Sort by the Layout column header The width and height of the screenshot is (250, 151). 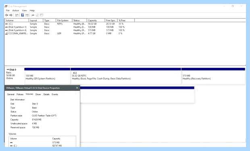[x=36, y=20]
